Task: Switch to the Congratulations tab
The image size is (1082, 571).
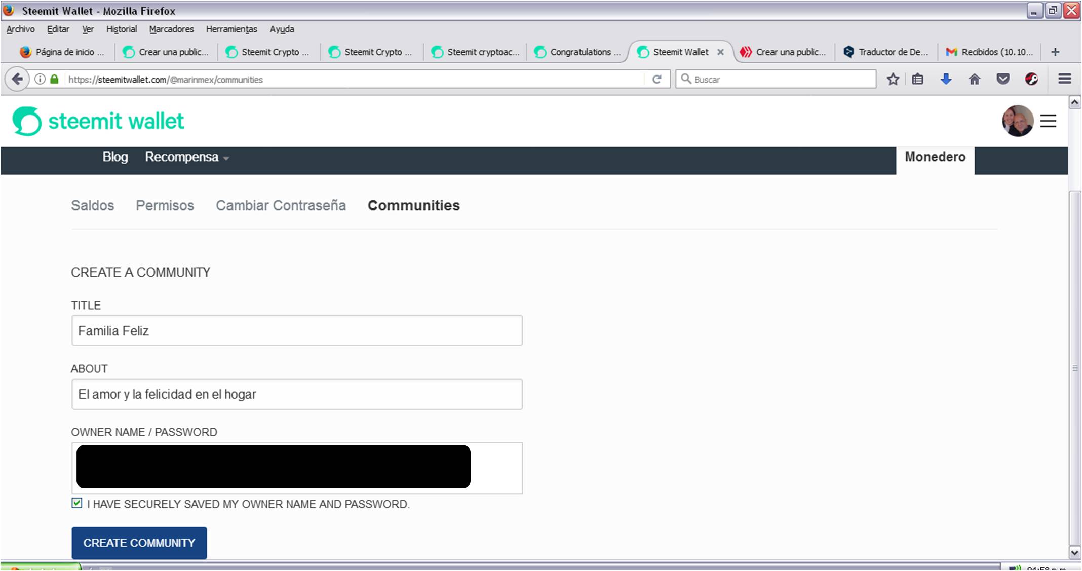Action: pyautogui.click(x=577, y=52)
